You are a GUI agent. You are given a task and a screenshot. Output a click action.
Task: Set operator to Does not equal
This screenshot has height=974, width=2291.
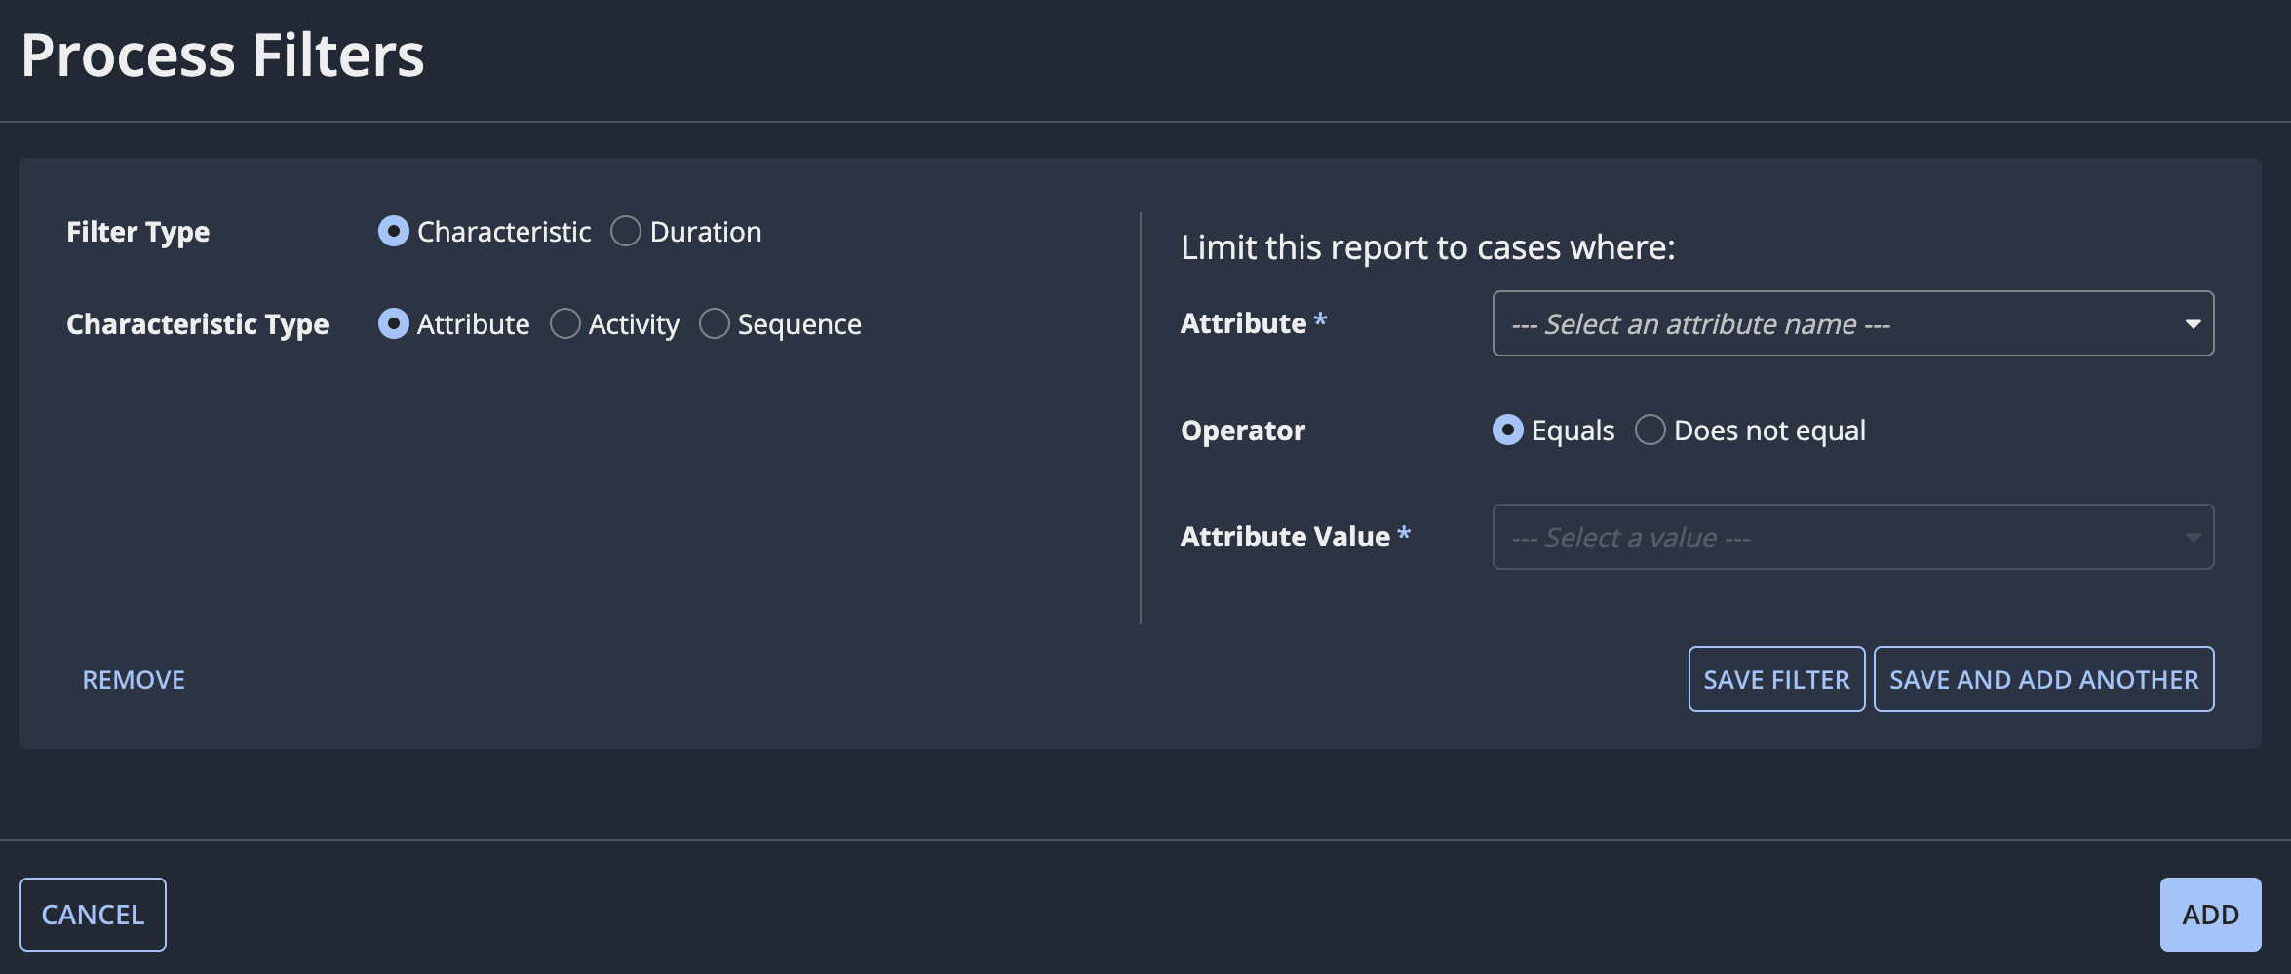tap(1650, 430)
